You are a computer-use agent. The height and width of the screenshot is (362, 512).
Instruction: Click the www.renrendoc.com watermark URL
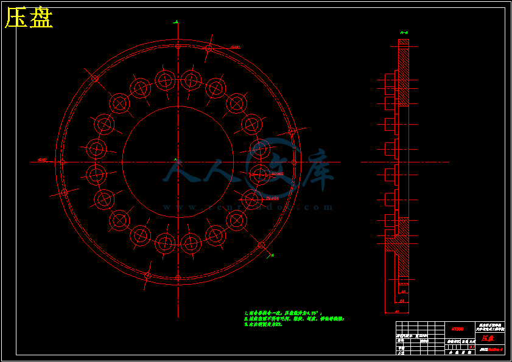coord(248,207)
